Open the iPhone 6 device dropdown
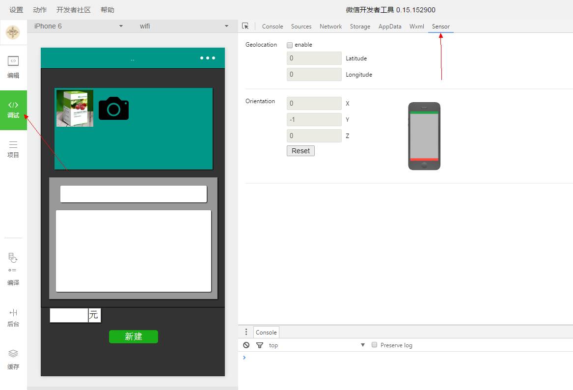This screenshot has height=390, width=573. coord(78,26)
